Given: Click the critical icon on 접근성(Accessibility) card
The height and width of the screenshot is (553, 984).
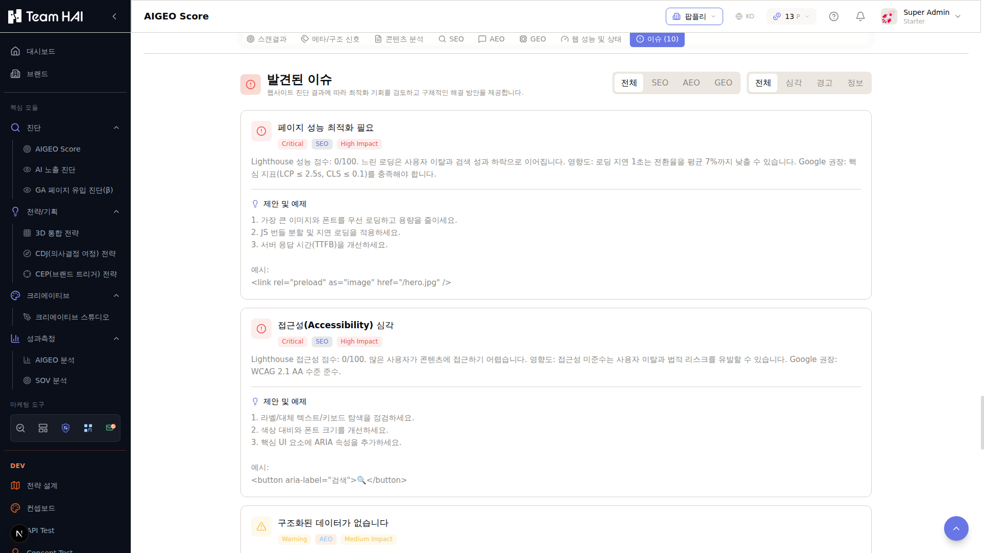Looking at the screenshot, I should pyautogui.click(x=261, y=329).
